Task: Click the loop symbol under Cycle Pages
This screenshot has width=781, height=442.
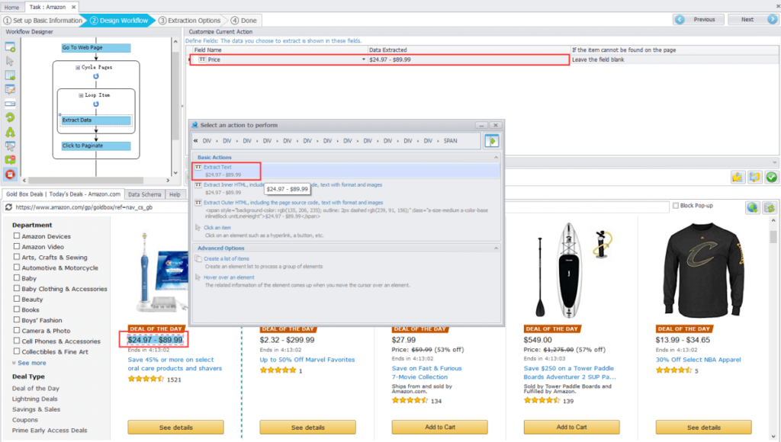Action: [96, 76]
